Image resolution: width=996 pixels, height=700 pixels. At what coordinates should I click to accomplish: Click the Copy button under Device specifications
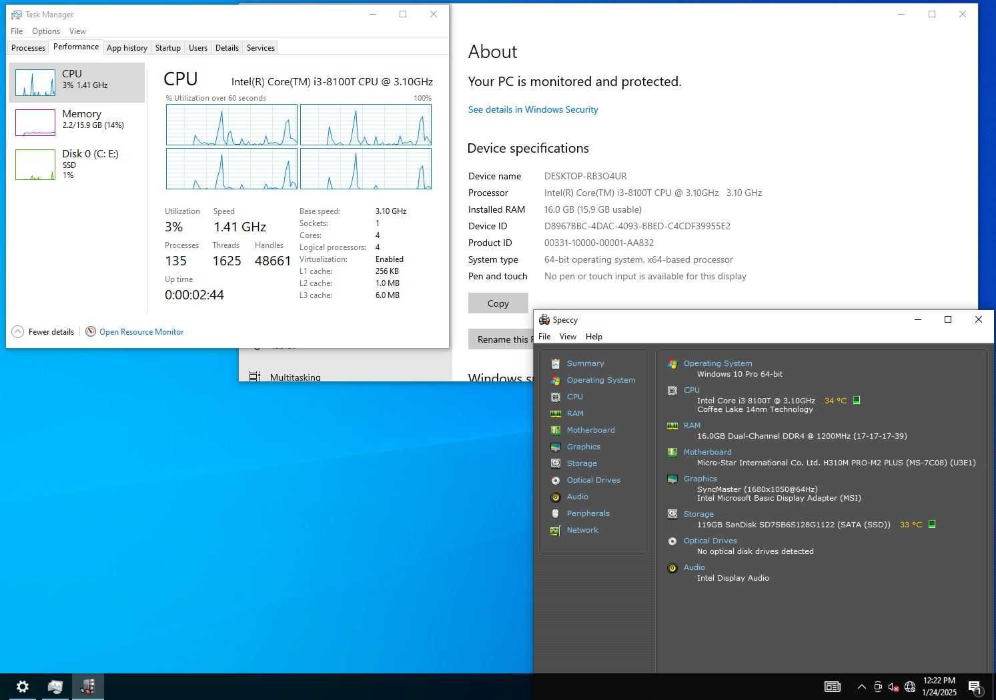(x=498, y=303)
